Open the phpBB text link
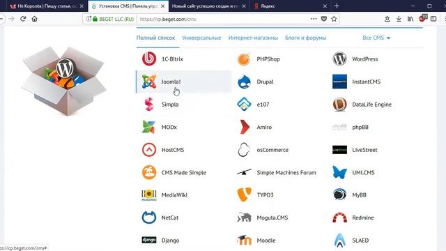446x251 pixels. pos(360,127)
